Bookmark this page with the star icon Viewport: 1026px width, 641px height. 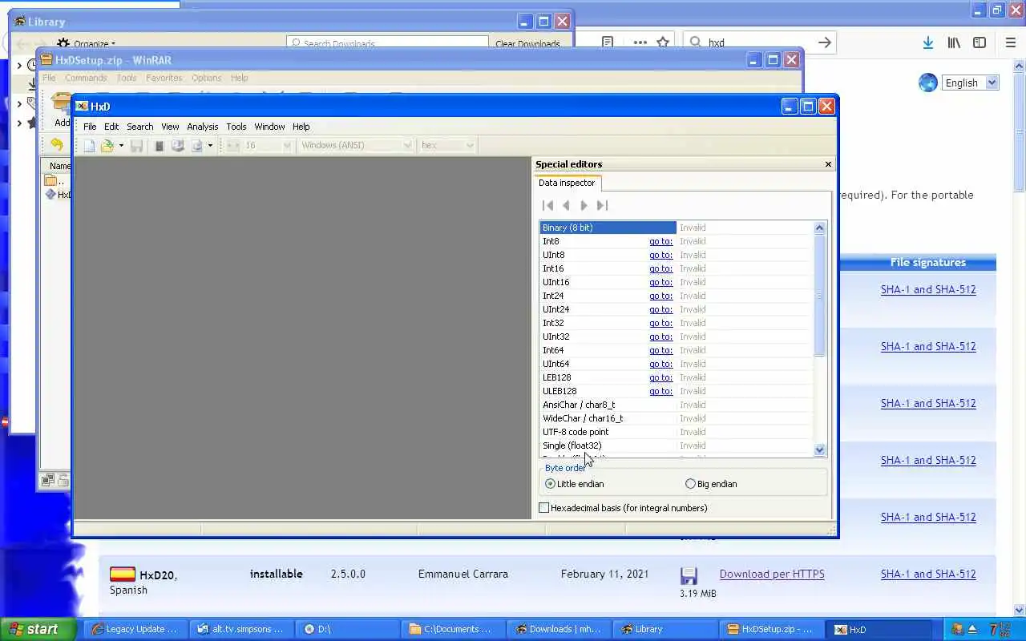(x=663, y=42)
